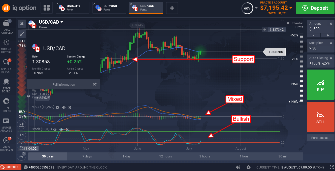Open indicators list icon with badge 3
The height and width of the screenshot is (171, 335).
pos(22,156)
